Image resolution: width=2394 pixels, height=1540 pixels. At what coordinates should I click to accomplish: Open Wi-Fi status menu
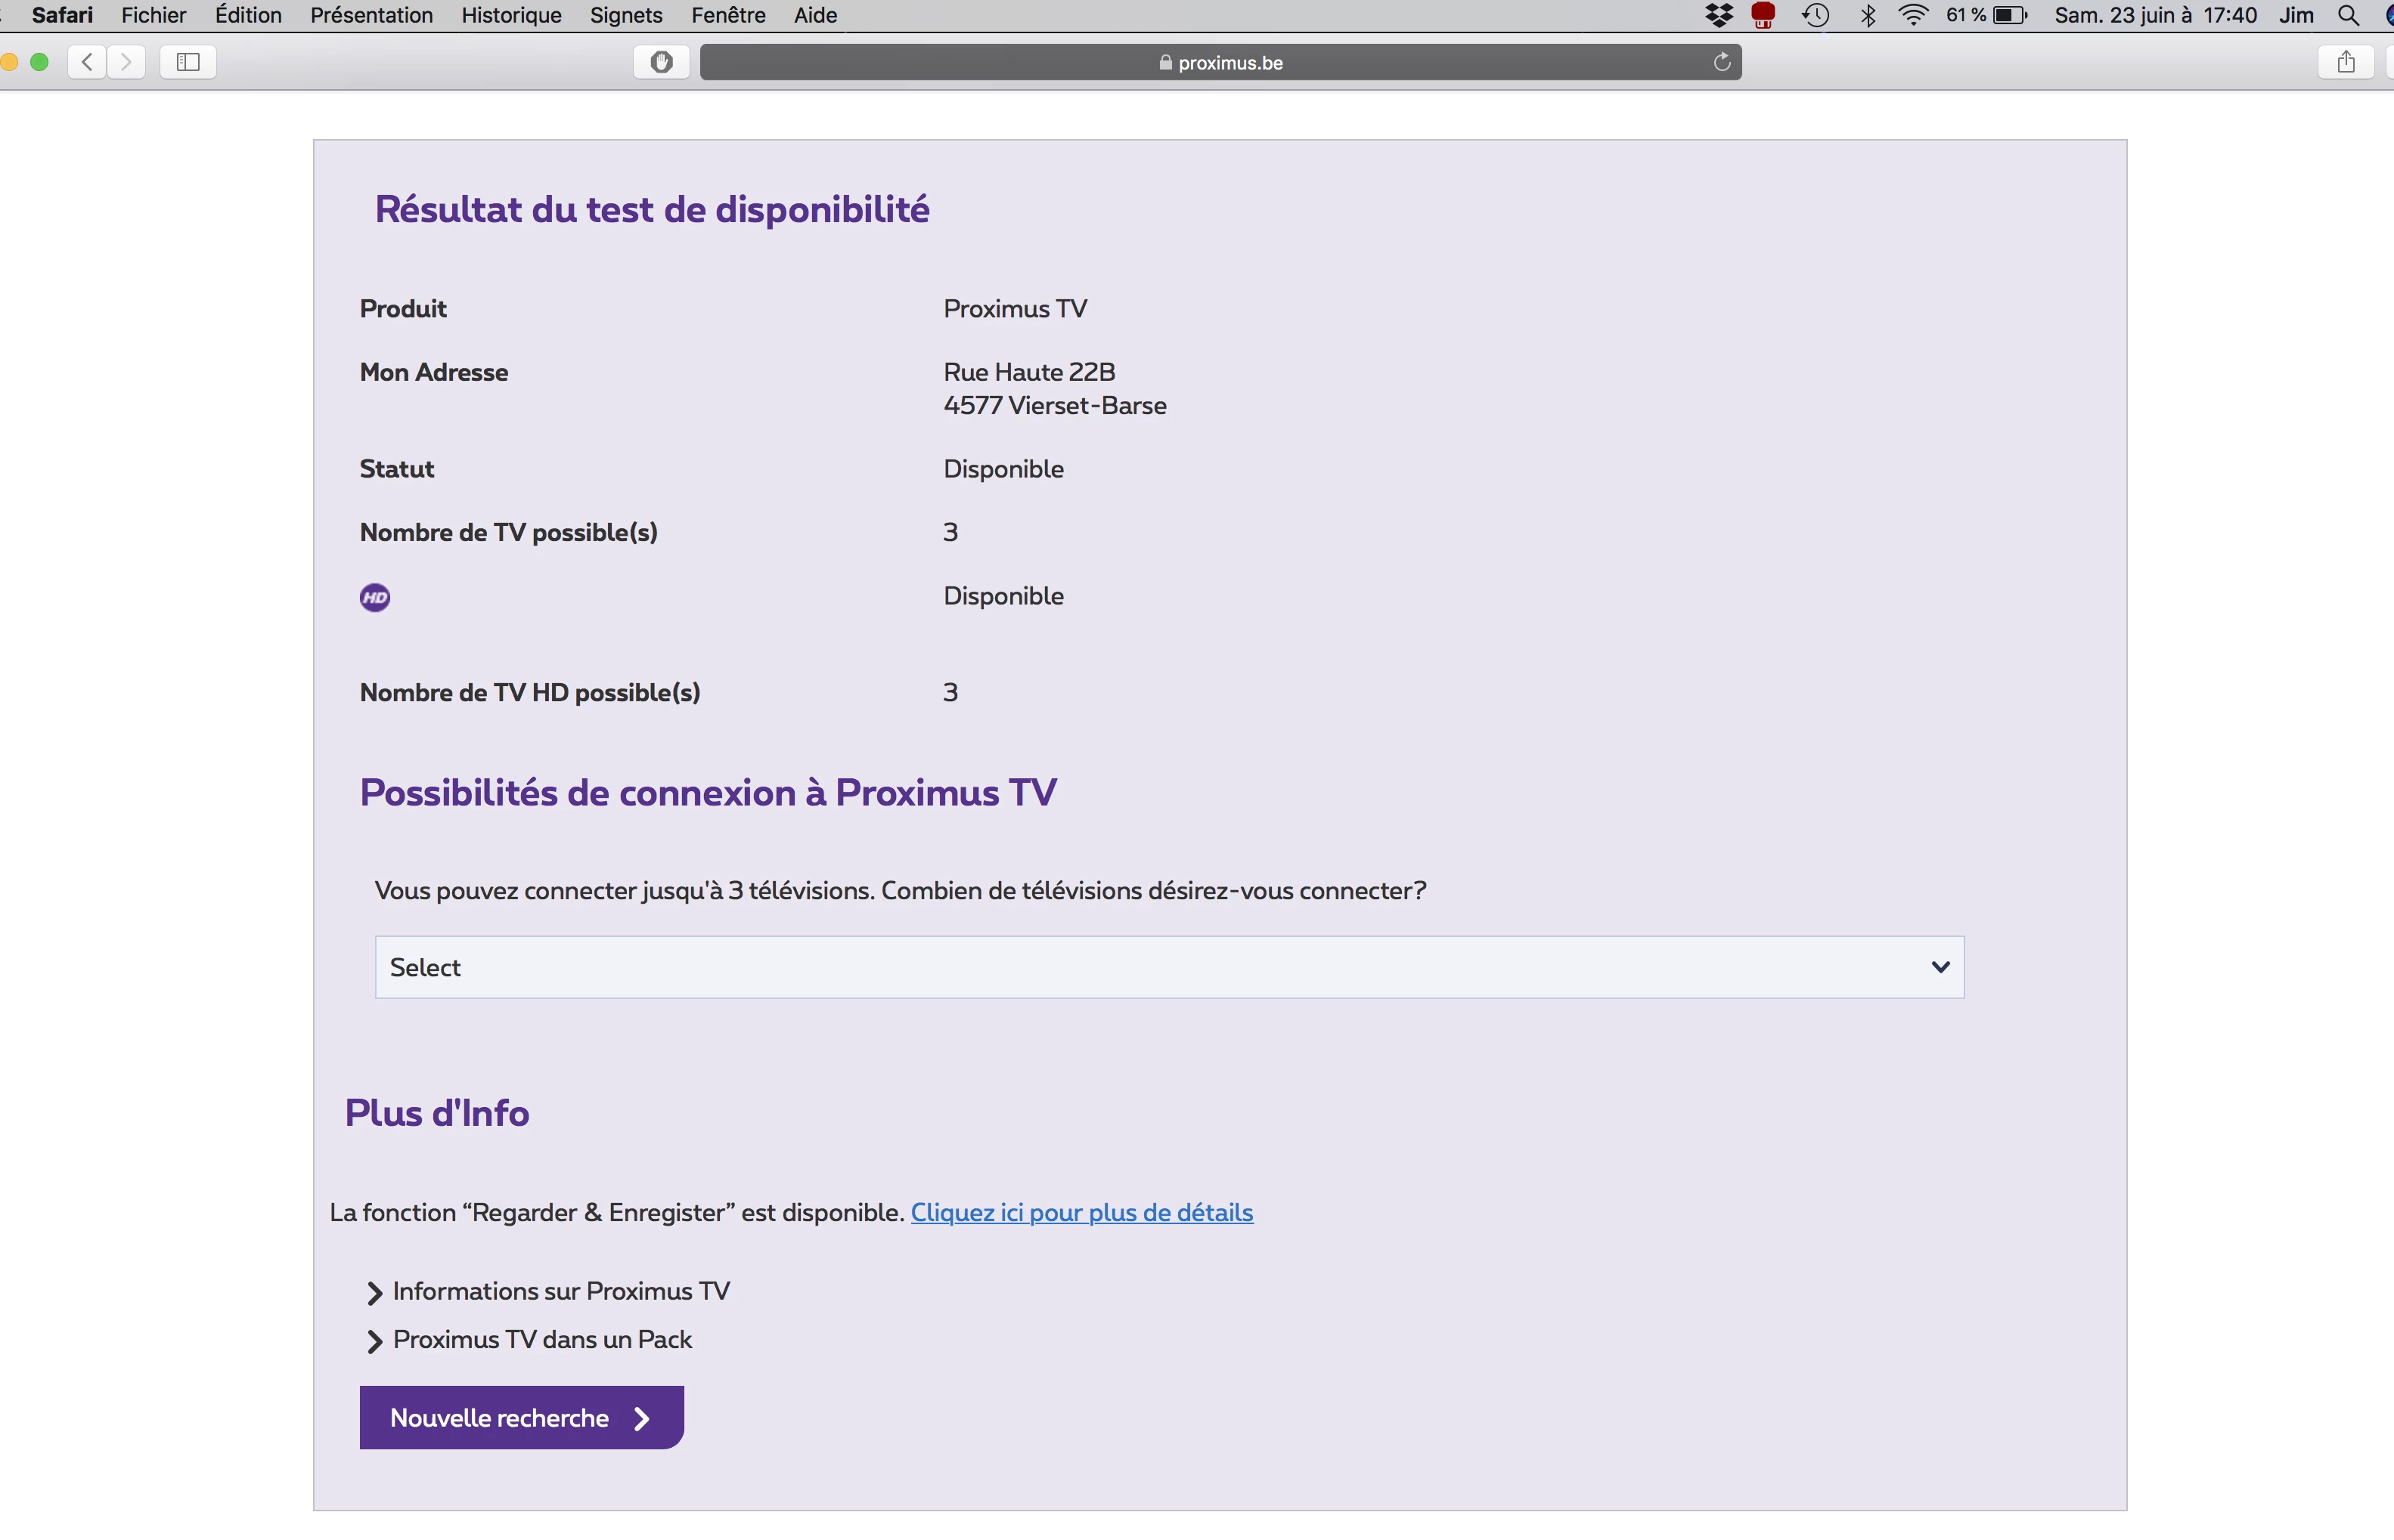(1913, 15)
